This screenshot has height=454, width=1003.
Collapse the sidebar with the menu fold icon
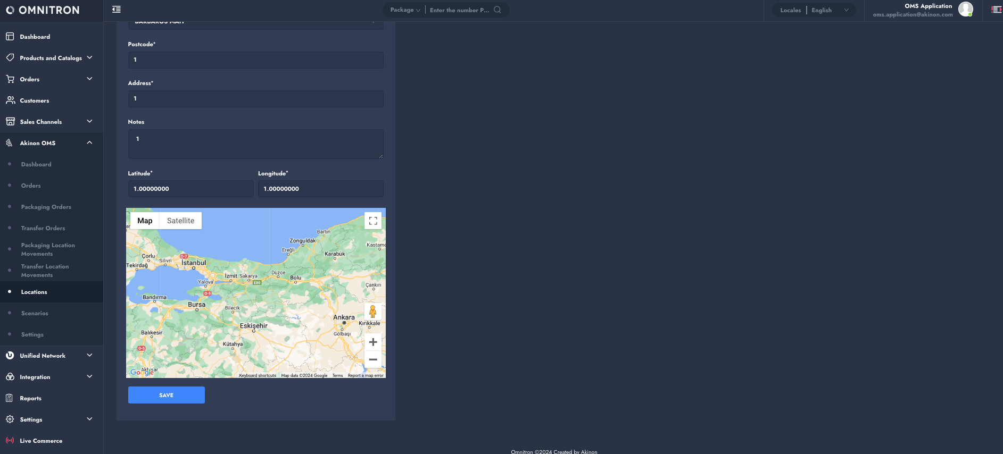tap(117, 10)
